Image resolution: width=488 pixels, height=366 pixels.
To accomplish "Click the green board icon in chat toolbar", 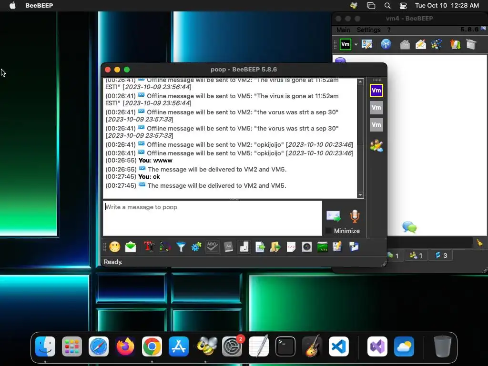I will tap(323, 247).
